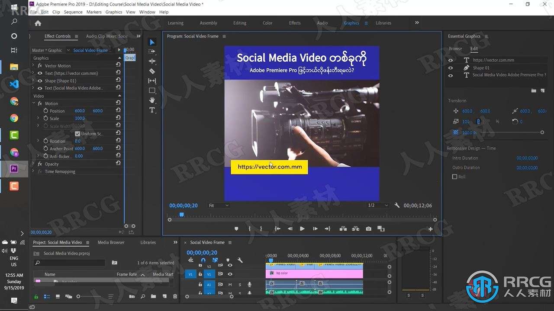Viewport: 554px width, 311px height.
Task: Expand Vector Motion effect
Action: click(x=33, y=66)
